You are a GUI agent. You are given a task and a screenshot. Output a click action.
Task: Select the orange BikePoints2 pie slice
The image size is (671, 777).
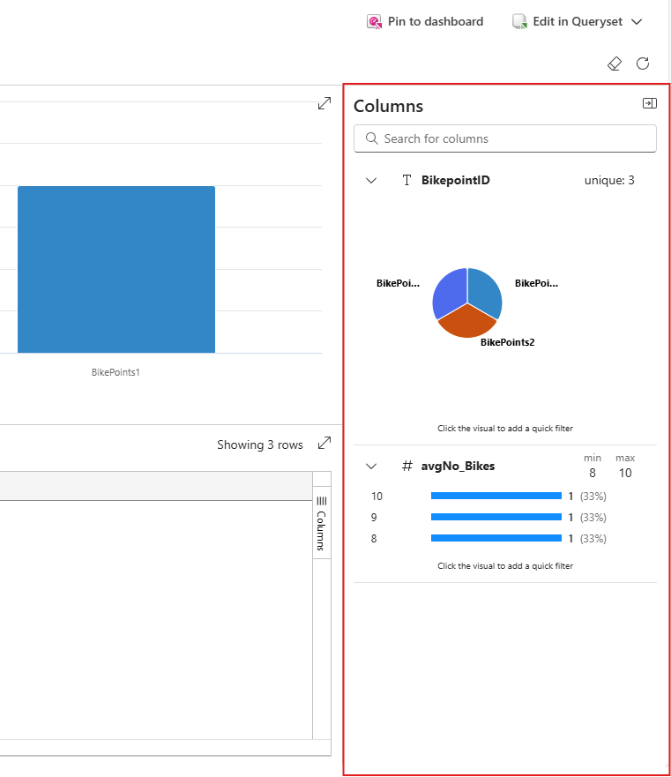point(466,323)
